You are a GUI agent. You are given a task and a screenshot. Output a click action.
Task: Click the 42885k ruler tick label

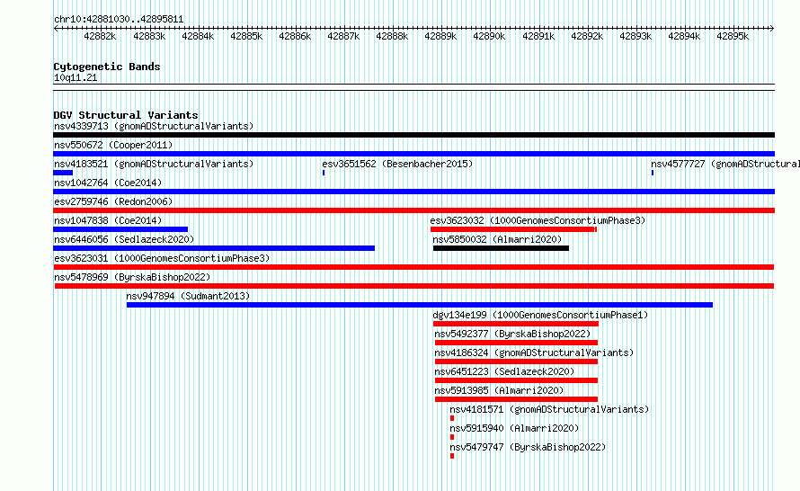pyautogui.click(x=246, y=37)
